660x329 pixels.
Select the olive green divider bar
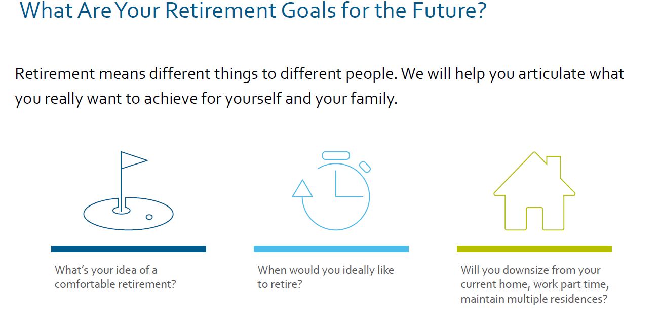[534, 249]
